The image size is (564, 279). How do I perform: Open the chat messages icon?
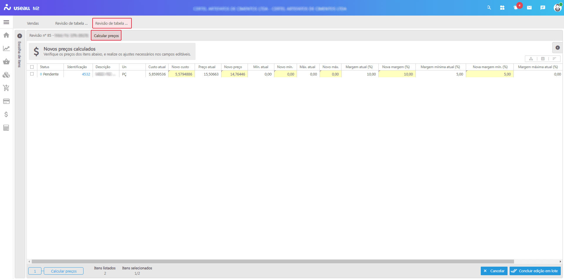coord(543,8)
